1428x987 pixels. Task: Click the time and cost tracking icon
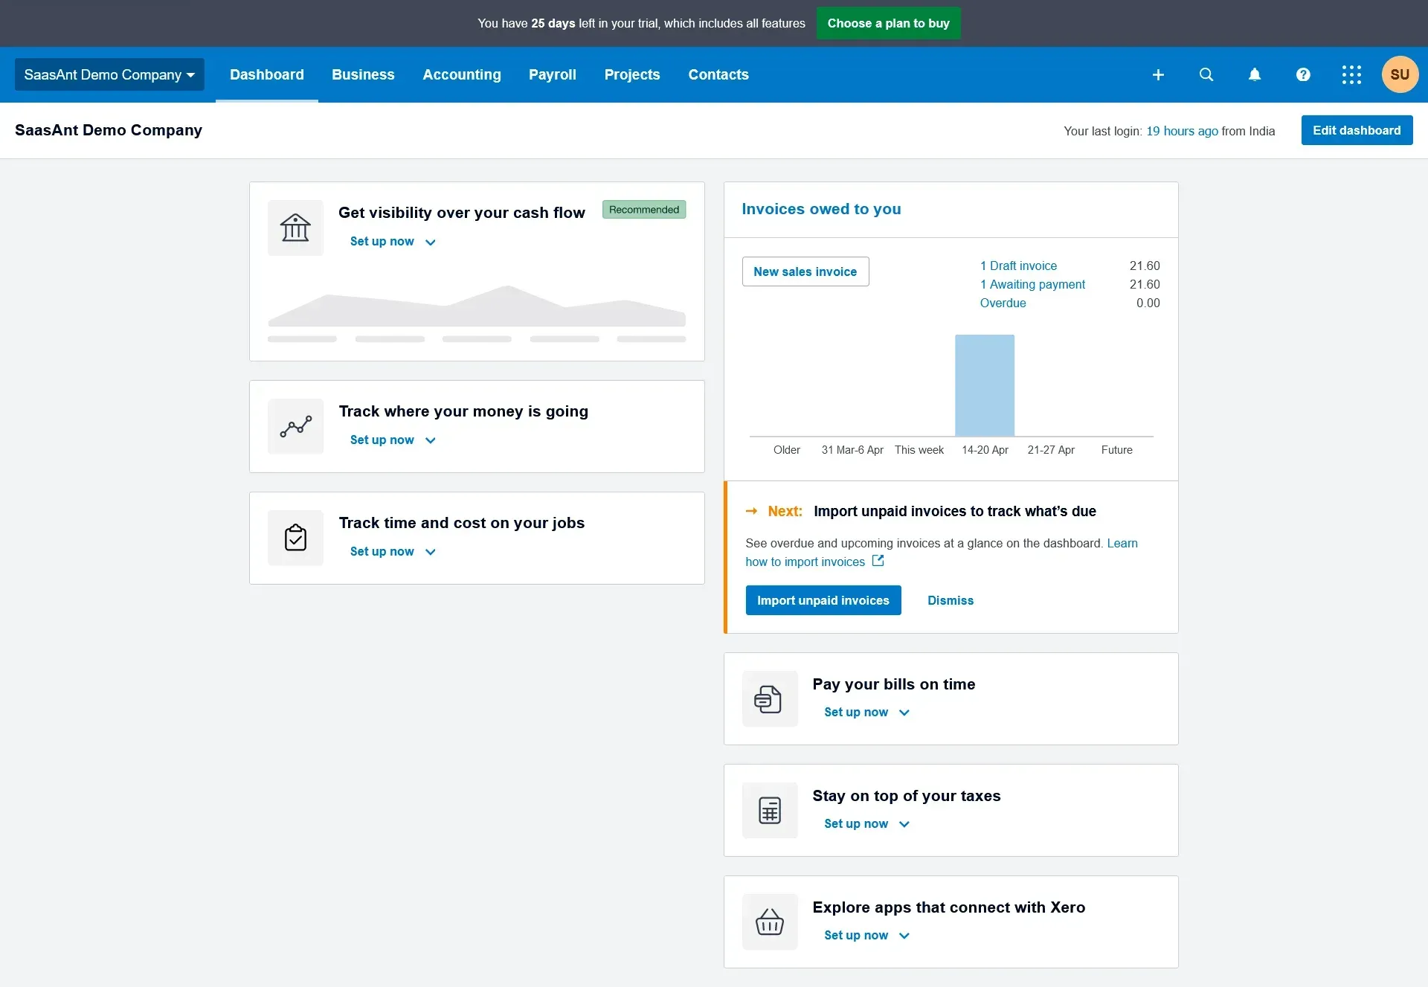295,536
